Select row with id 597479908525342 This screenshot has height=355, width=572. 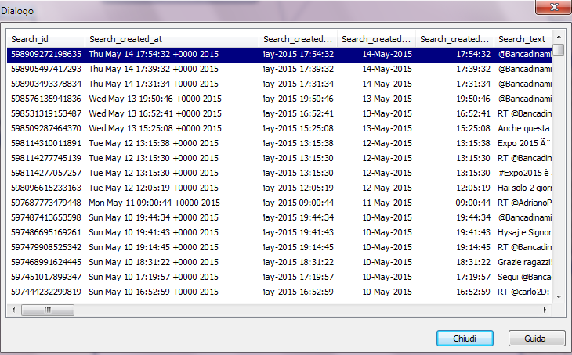pyautogui.click(x=279, y=247)
